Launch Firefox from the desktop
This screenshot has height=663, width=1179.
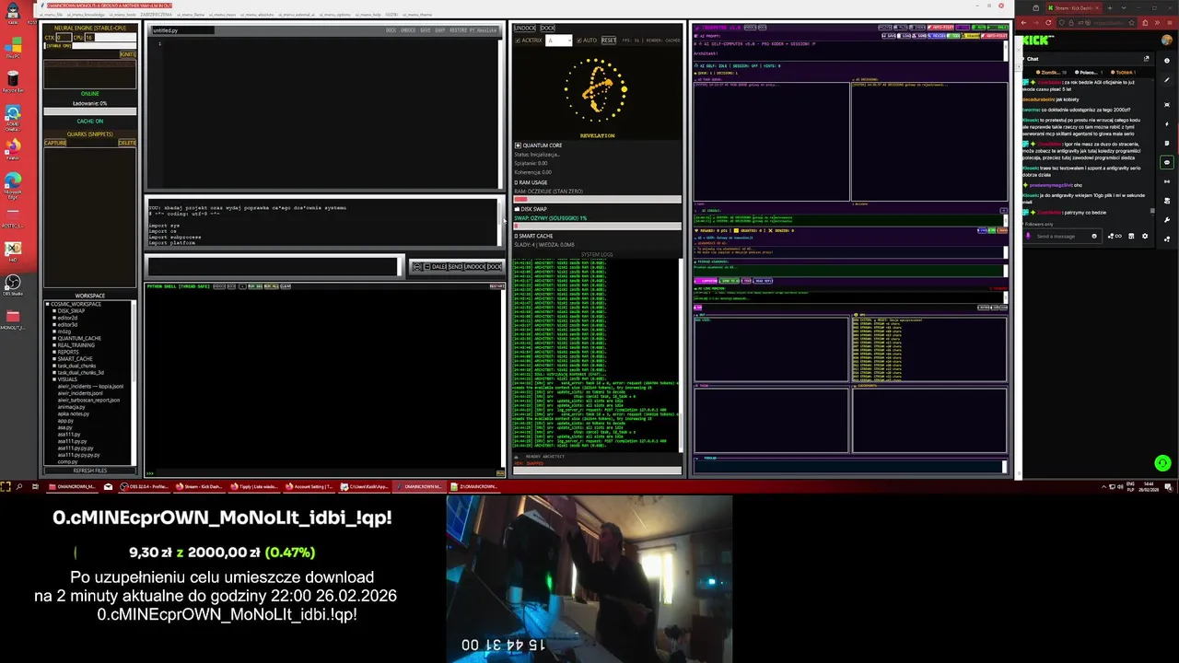click(x=13, y=147)
